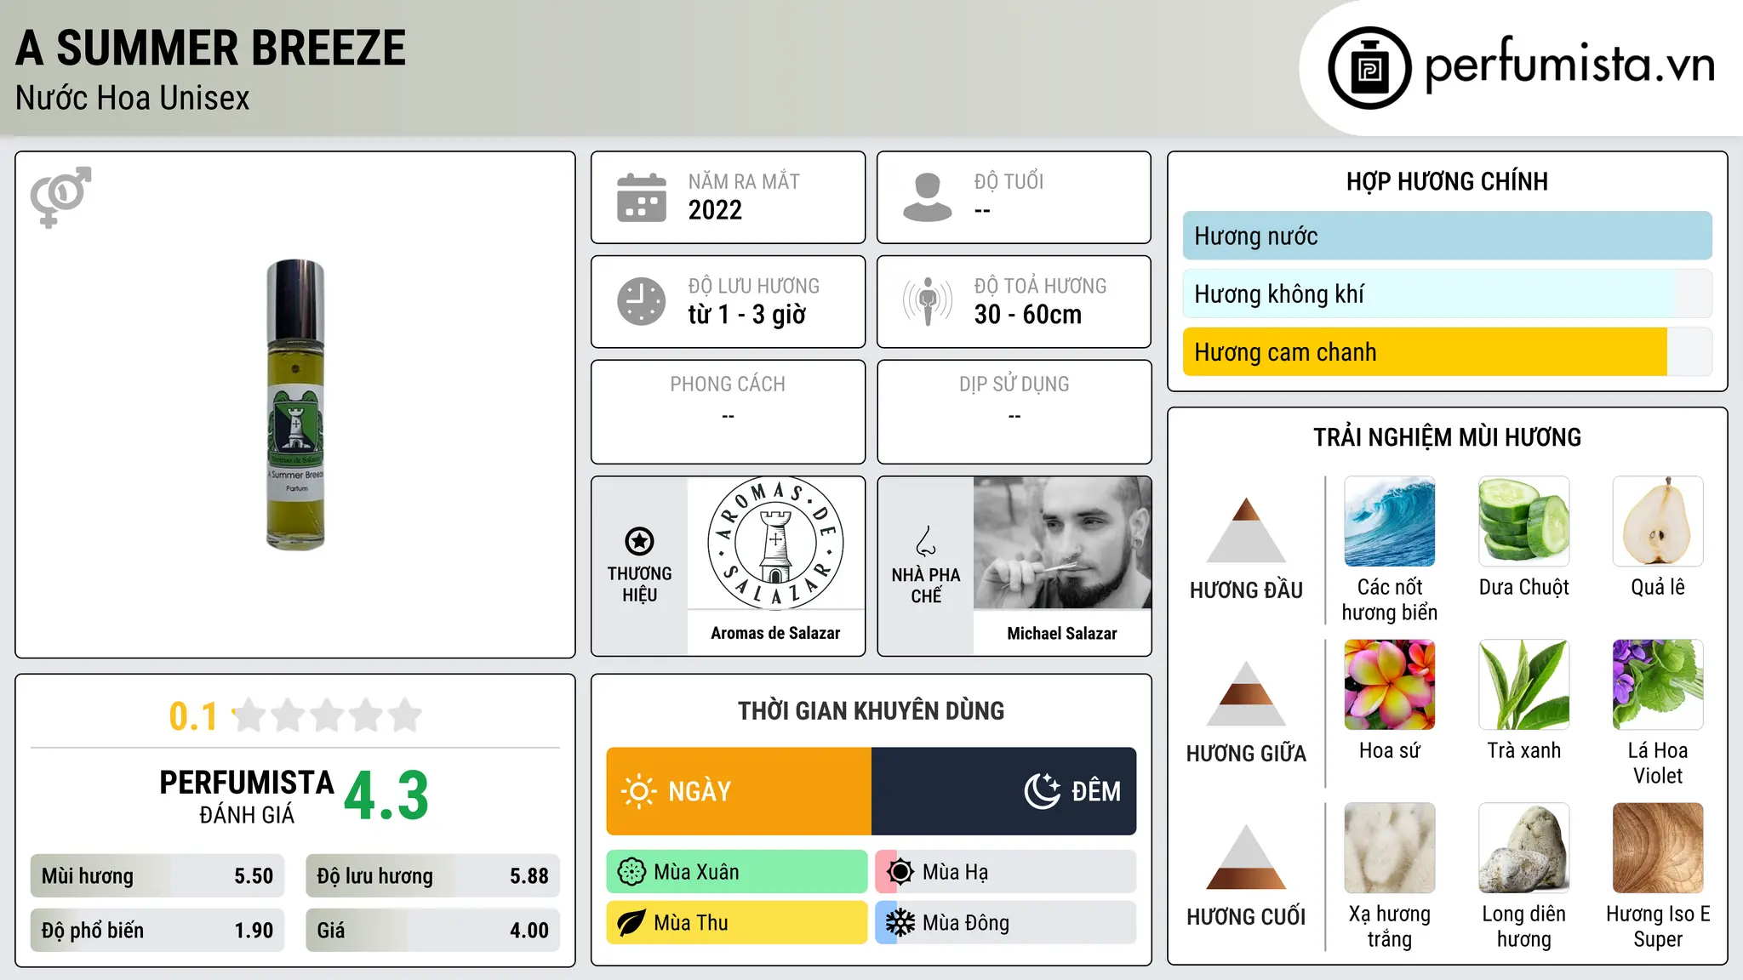Select the Hương không khí accord bar
Image resolution: width=1743 pixels, height=980 pixels.
point(1447,293)
